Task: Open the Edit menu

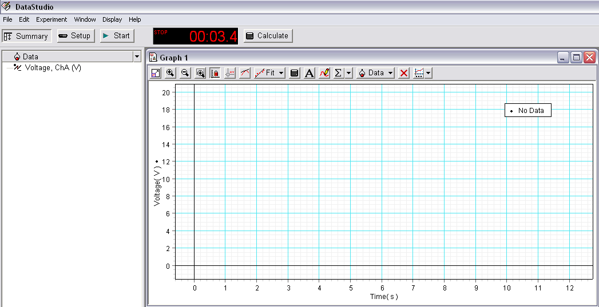Action: (24, 19)
